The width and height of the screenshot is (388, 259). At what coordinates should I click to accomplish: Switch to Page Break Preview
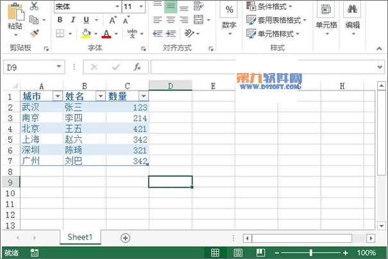pos(260,253)
